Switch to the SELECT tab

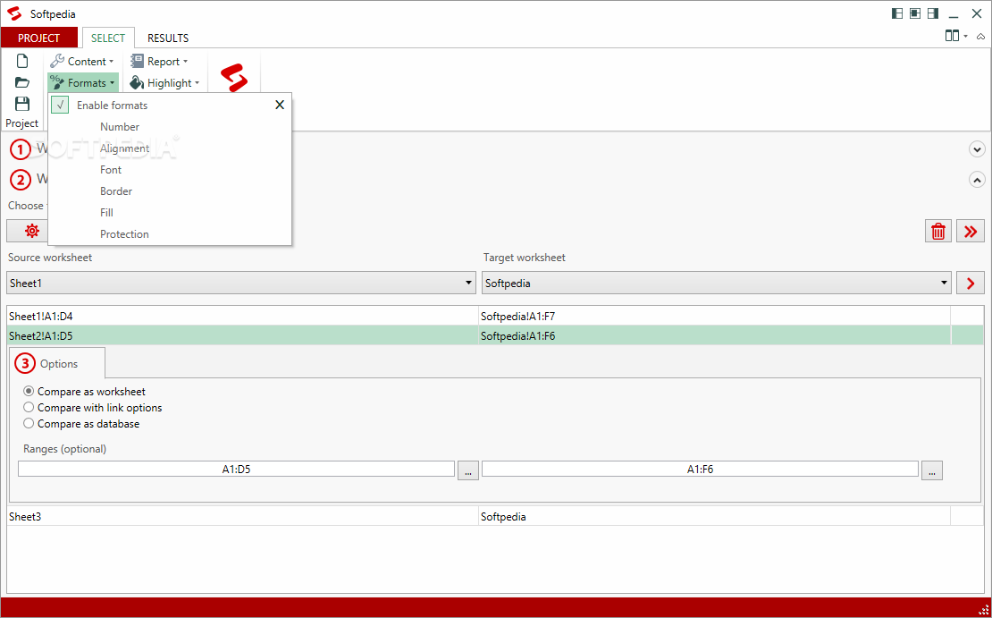tap(108, 38)
